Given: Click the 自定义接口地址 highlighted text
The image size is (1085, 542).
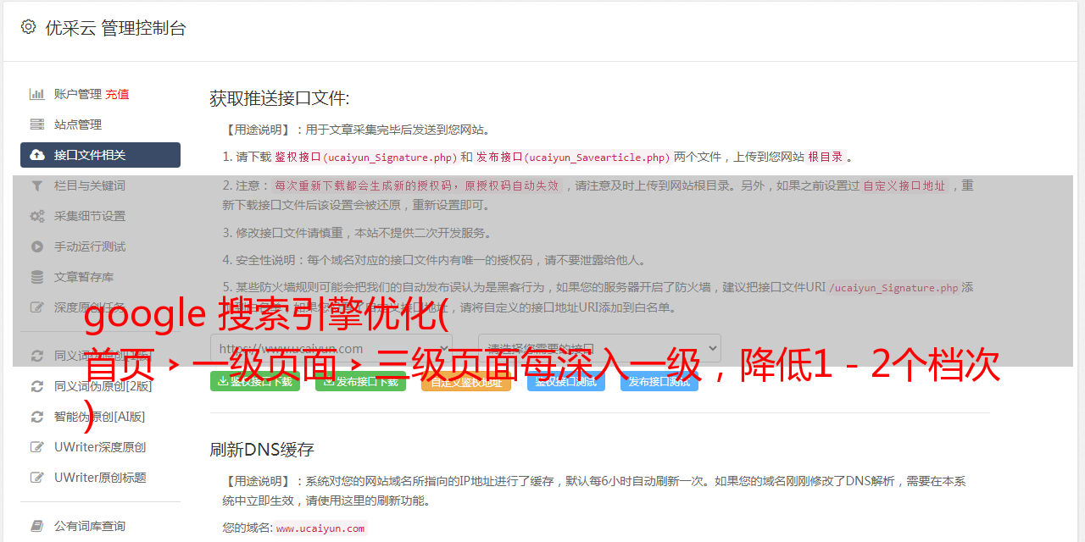Looking at the screenshot, I should coord(904,185).
